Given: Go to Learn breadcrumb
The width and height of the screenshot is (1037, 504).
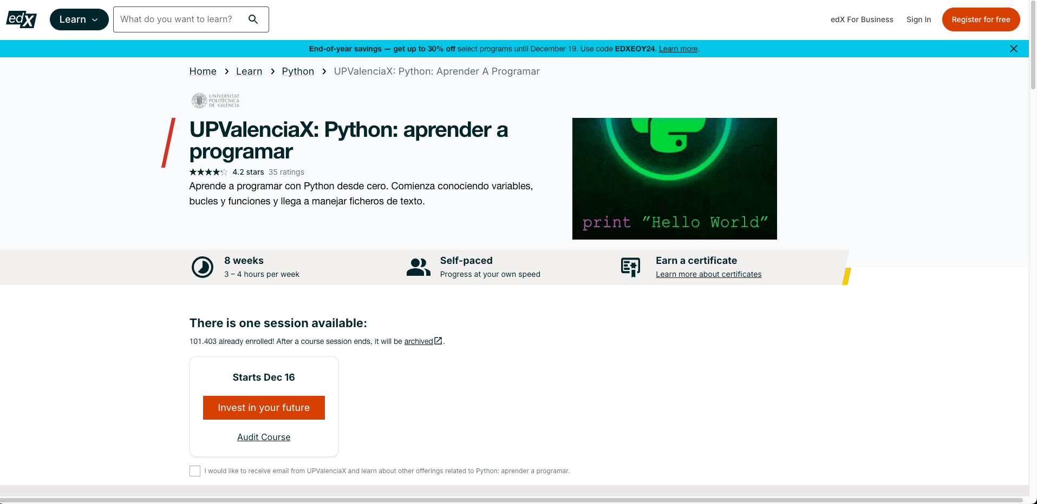Looking at the screenshot, I should point(249,71).
